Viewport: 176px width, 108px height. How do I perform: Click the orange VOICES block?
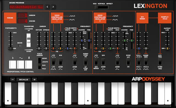point(10,18)
